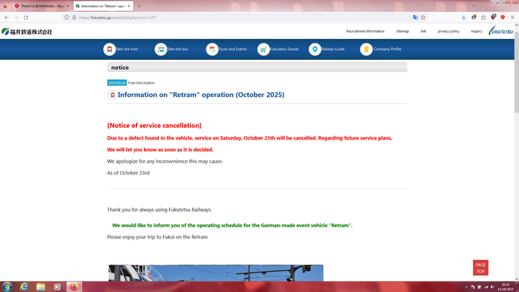Open the Firefox downloads icon

(464, 18)
